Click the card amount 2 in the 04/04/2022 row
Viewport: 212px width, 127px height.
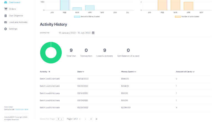point(177,79)
